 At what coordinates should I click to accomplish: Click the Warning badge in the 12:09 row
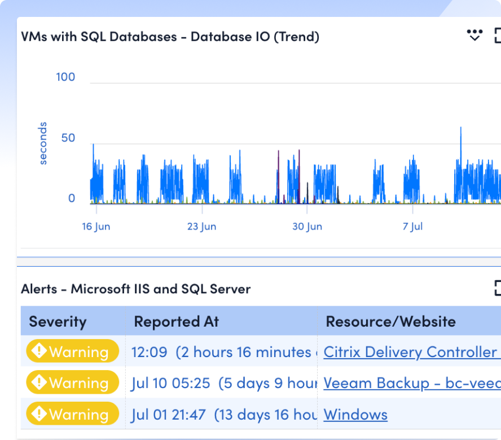73,351
